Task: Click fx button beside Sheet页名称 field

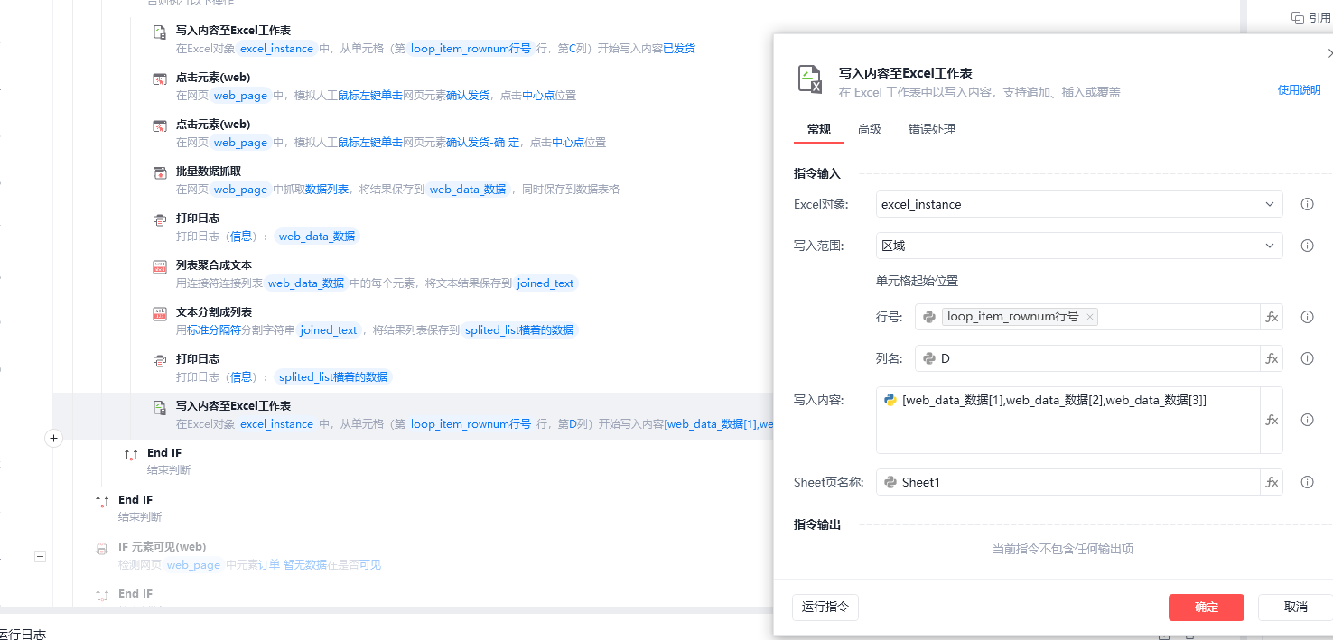Action: [1272, 482]
